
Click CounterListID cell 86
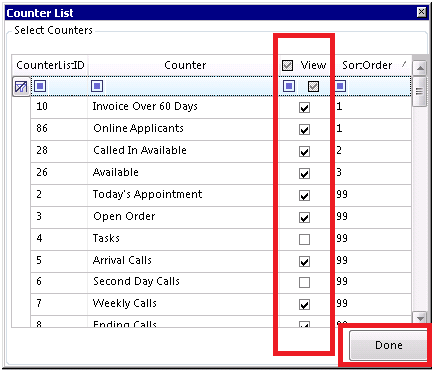[x=60, y=129]
